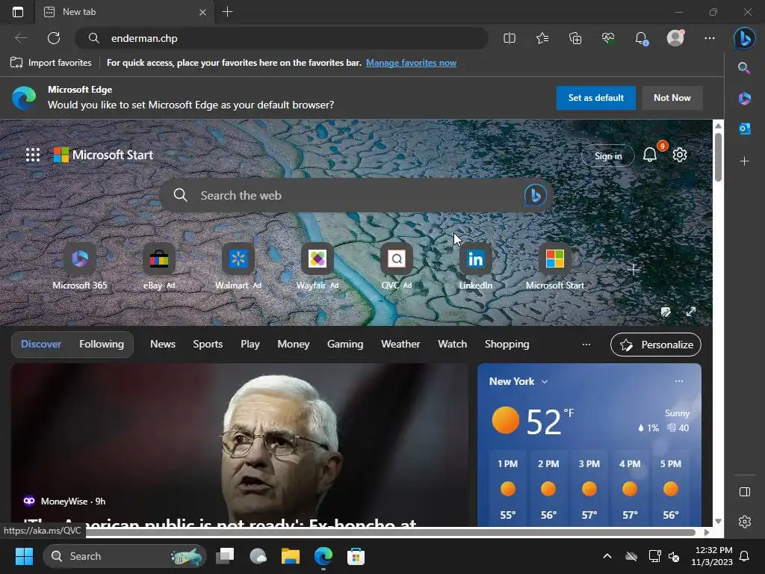The image size is (765, 574).
Task: Open sidebar settings gear icon
Action: point(745,522)
